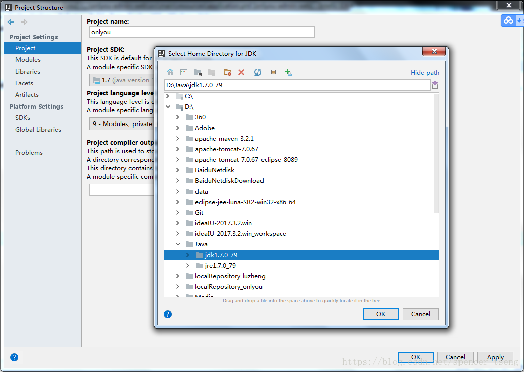524x372 pixels.
Task: Click the forward arrow in Project Structure
Action: 24,22
